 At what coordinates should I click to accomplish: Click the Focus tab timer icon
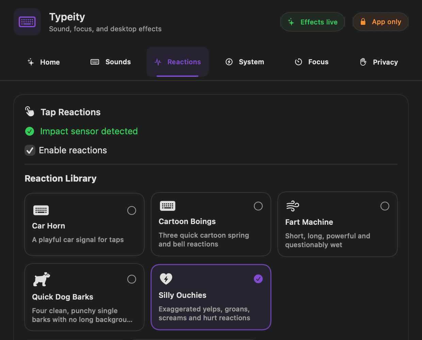pyautogui.click(x=298, y=62)
